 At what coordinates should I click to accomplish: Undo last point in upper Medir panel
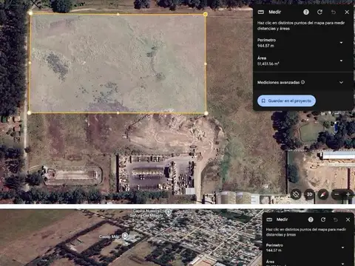point(334,12)
